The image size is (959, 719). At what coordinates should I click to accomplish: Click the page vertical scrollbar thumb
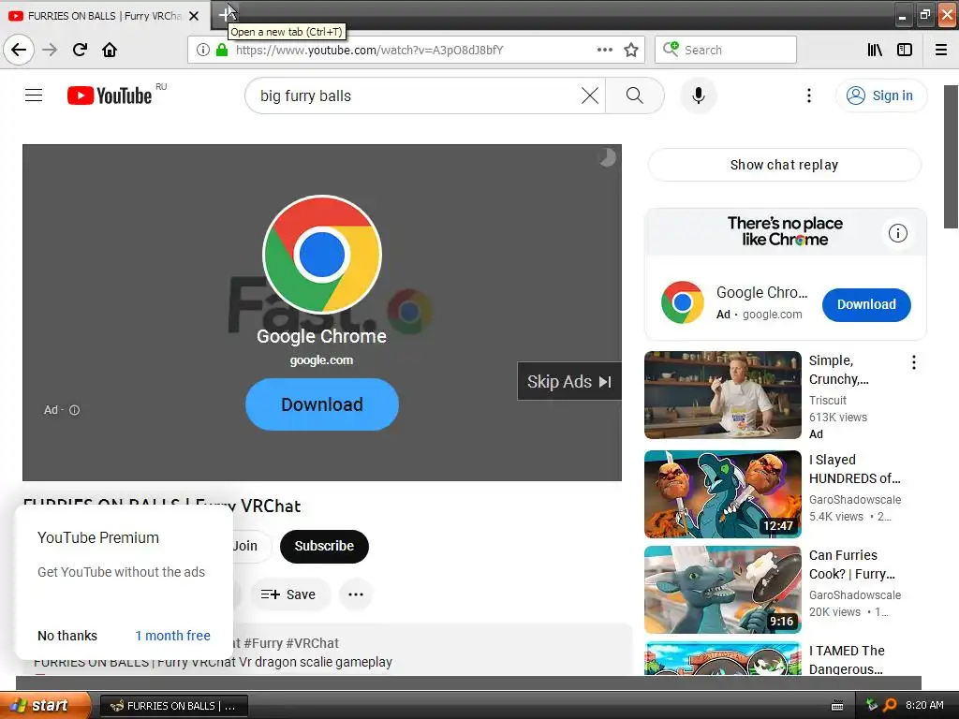(951, 156)
